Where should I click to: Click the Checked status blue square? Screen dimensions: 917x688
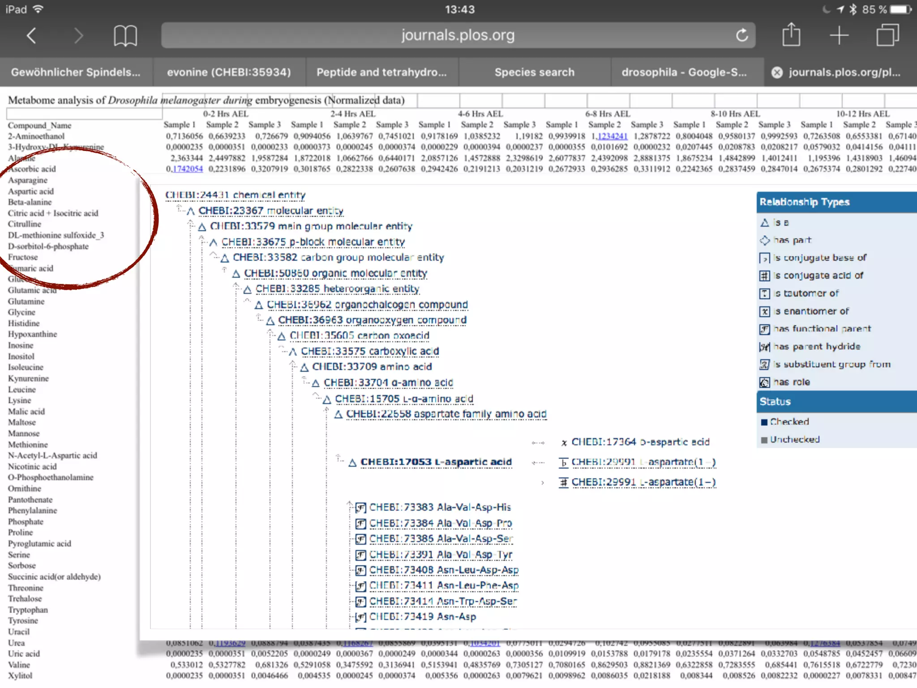[x=764, y=422]
